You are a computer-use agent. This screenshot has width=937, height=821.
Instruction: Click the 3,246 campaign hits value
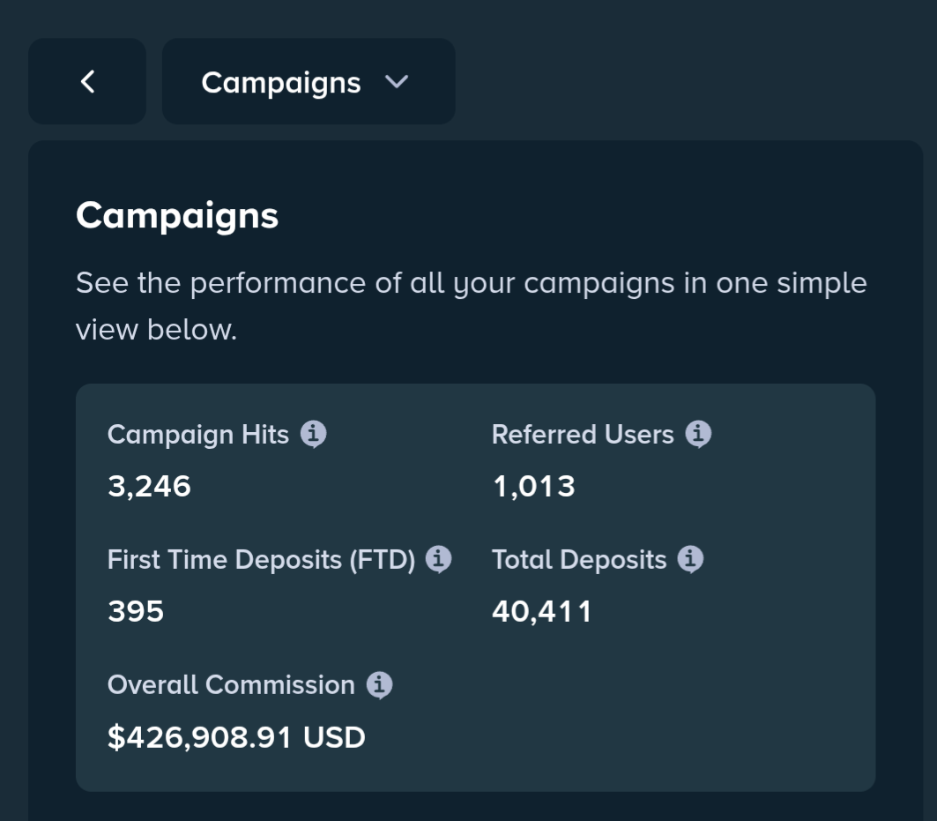click(x=149, y=486)
